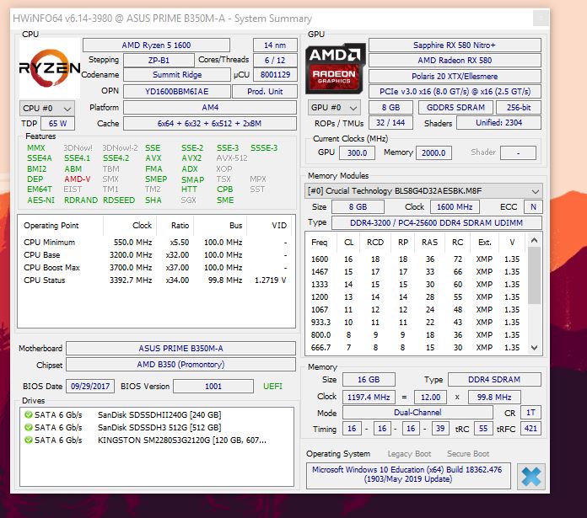Click the Dual-Channel mode field

[417, 412]
